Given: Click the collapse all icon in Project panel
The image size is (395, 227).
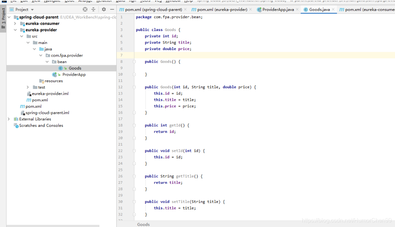Looking at the screenshot, I should click(94, 9).
